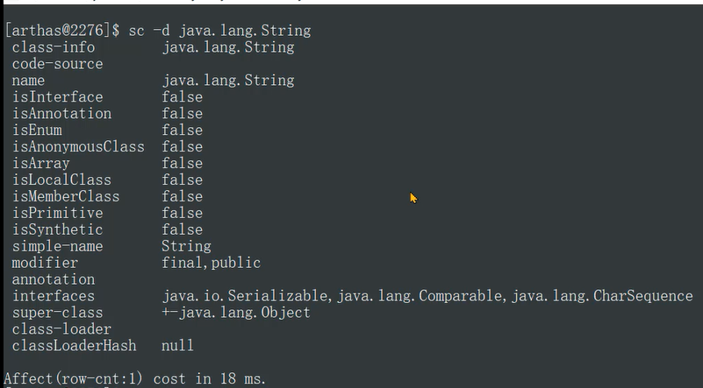Image resolution: width=703 pixels, height=388 pixels.
Task: Click the isInterface field label
Action: (x=57, y=97)
